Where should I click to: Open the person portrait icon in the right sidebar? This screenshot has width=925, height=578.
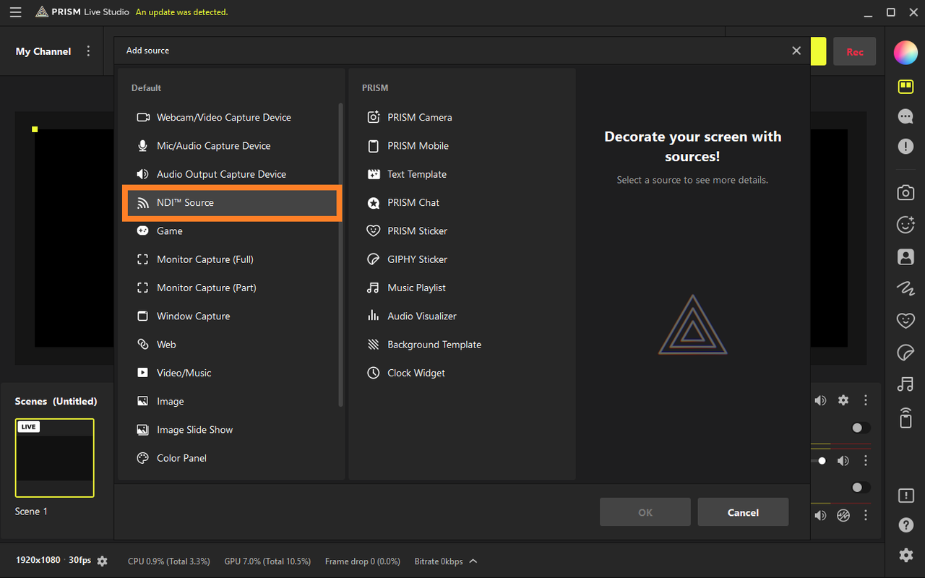click(x=905, y=256)
